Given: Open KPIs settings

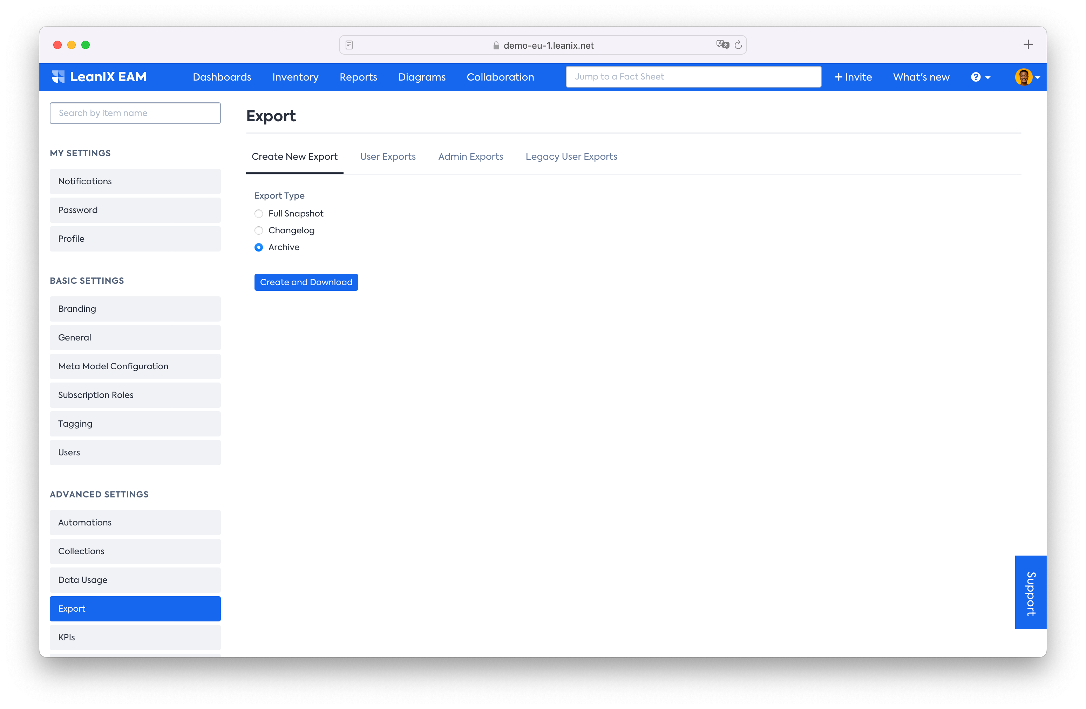Looking at the screenshot, I should [135, 638].
